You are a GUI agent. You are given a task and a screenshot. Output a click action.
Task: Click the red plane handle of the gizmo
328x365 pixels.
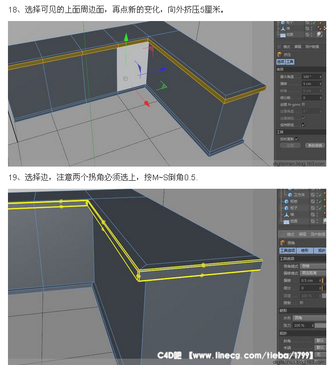pos(151,50)
